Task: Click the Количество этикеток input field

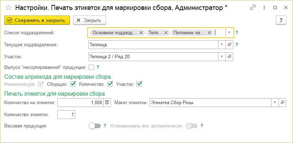Action: click(x=66, y=114)
